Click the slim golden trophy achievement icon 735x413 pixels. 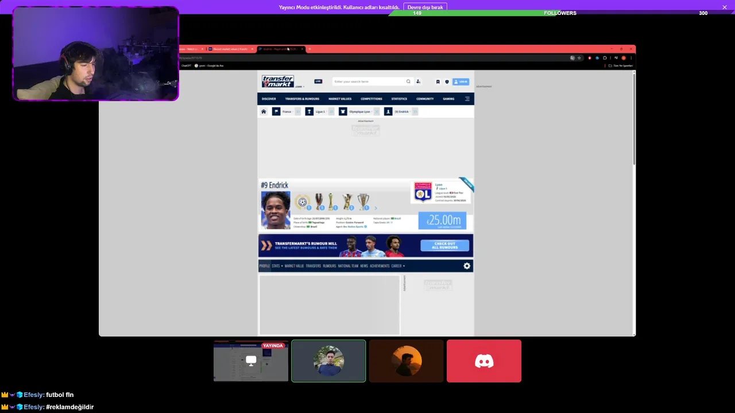331,202
